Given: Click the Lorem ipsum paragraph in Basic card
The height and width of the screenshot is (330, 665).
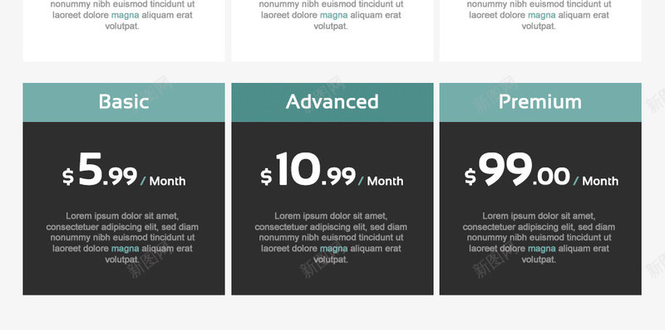Looking at the screenshot, I should [x=122, y=238].
